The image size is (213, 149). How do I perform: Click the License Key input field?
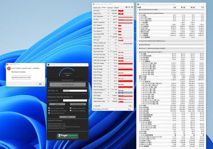(75, 100)
